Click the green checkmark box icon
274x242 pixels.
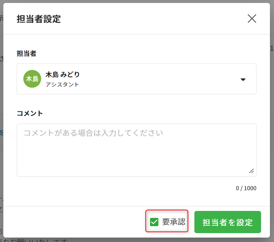[154, 222]
